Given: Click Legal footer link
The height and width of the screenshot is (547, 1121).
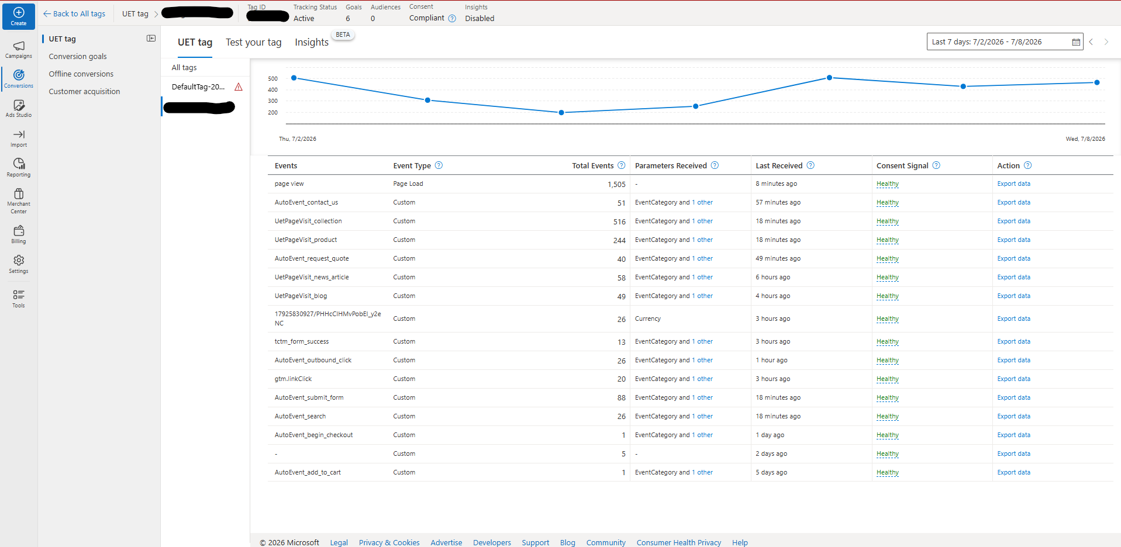Looking at the screenshot, I should coord(339,542).
